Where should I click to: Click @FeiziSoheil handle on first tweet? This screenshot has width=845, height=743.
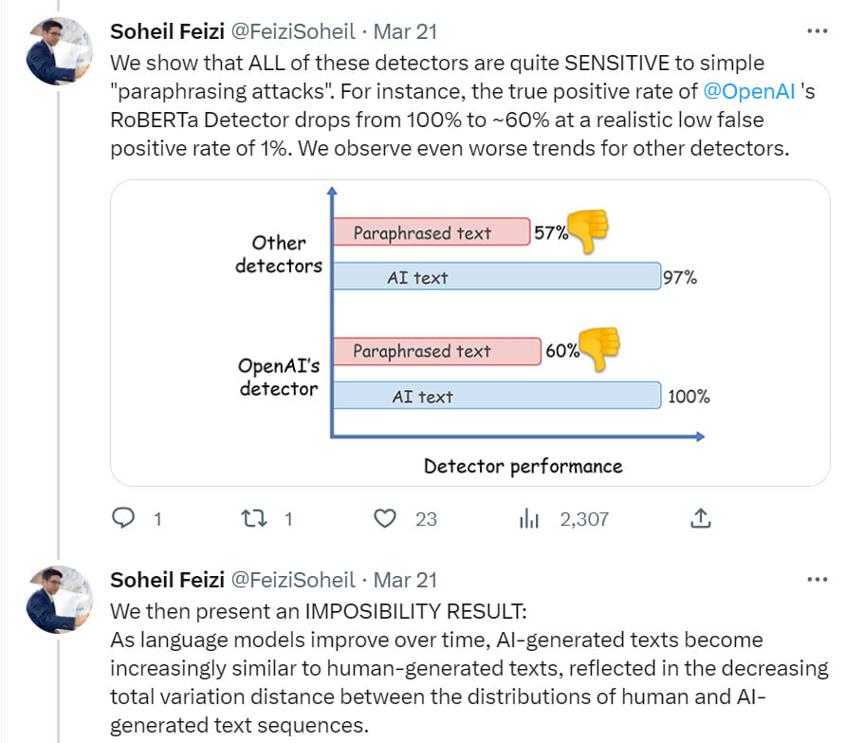coord(294,31)
